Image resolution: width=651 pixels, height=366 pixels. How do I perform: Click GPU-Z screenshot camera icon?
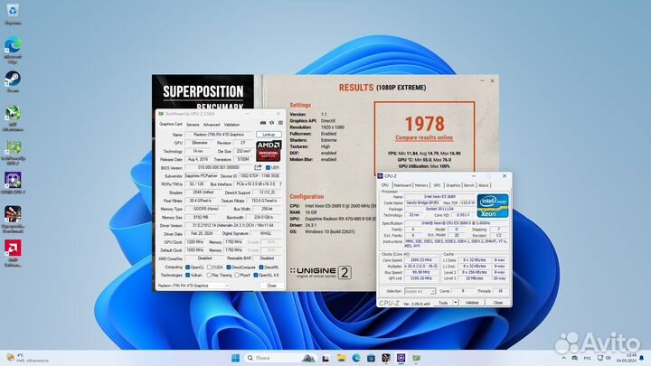pyautogui.click(x=263, y=123)
